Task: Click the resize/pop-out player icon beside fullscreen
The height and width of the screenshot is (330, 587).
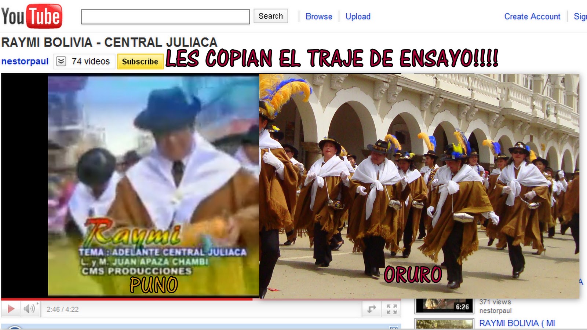Action: 372,309
